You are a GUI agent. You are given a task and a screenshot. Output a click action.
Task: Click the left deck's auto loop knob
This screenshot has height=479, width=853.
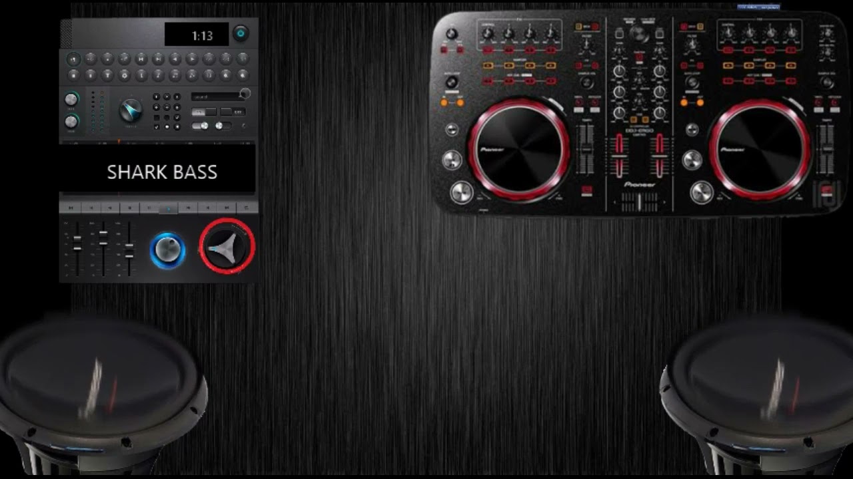(451, 82)
